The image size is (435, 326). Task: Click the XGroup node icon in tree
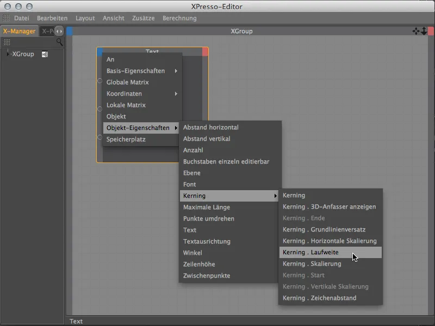[x=45, y=54]
